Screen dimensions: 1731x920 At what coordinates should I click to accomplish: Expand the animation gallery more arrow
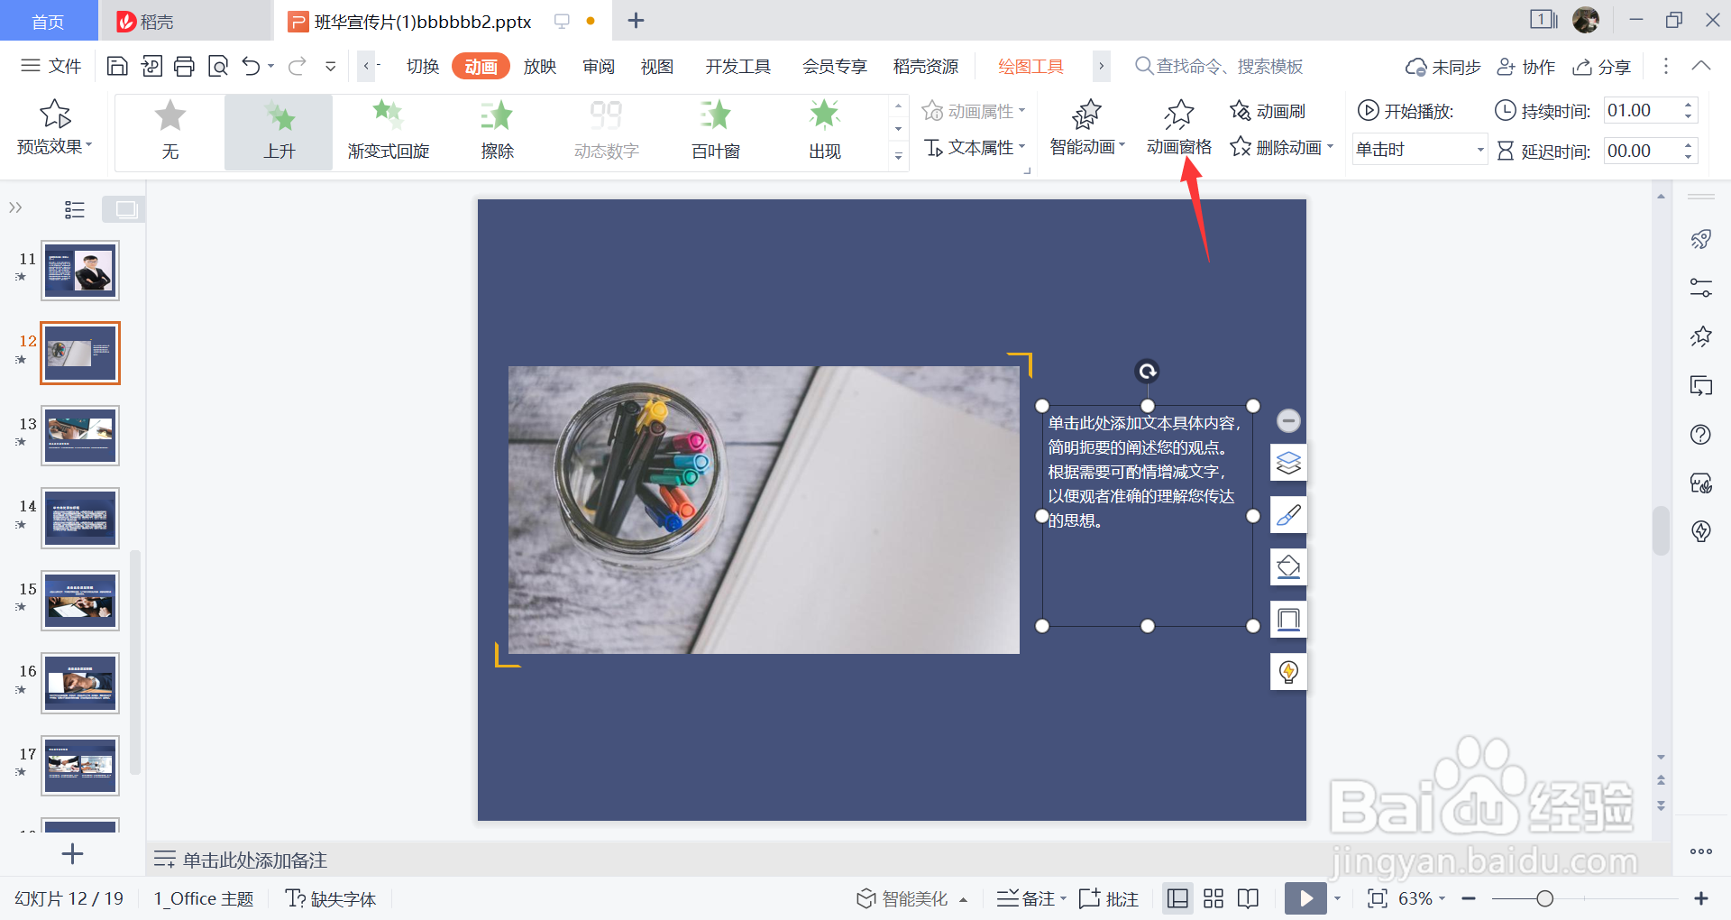click(898, 156)
